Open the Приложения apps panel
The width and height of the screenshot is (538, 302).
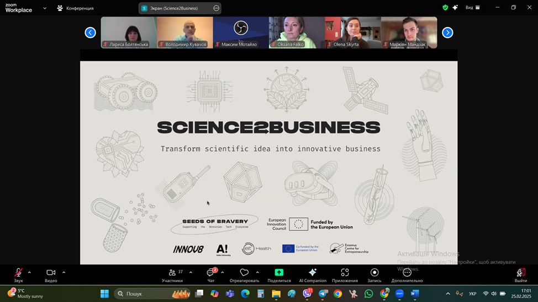[x=345, y=275]
